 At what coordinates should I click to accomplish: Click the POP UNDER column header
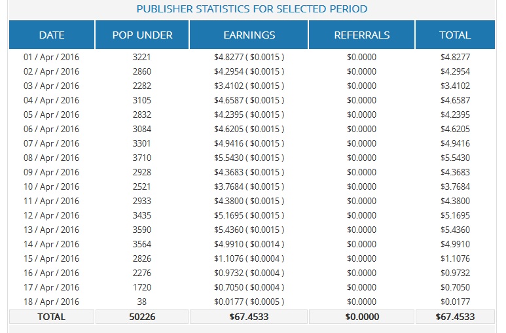coord(141,35)
